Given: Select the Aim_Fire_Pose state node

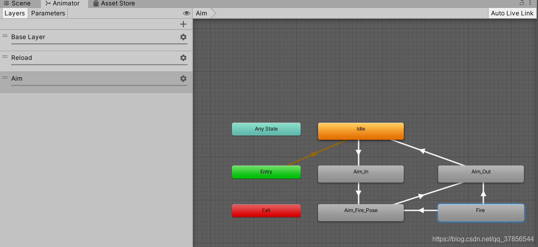Looking at the screenshot, I should coord(361,212).
